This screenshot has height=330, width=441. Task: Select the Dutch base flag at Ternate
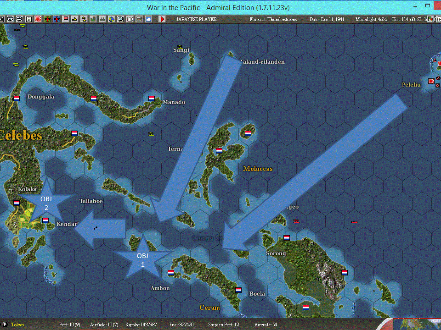(x=219, y=151)
